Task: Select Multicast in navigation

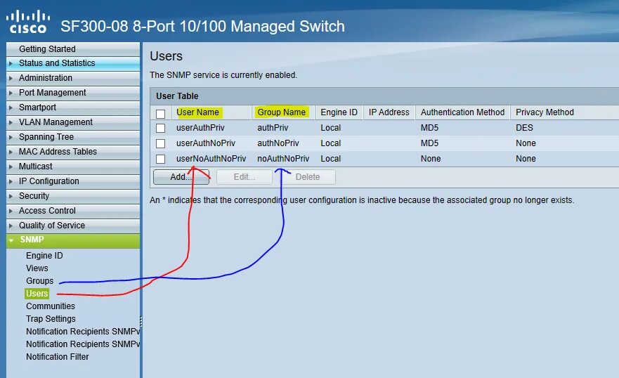Action: [73, 167]
